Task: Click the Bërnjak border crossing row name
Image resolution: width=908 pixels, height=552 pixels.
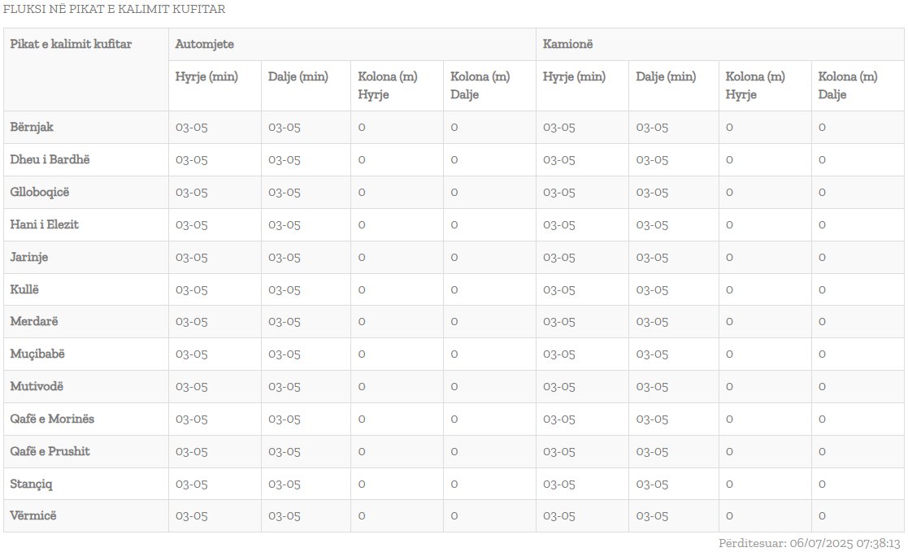Action: pyautogui.click(x=33, y=127)
